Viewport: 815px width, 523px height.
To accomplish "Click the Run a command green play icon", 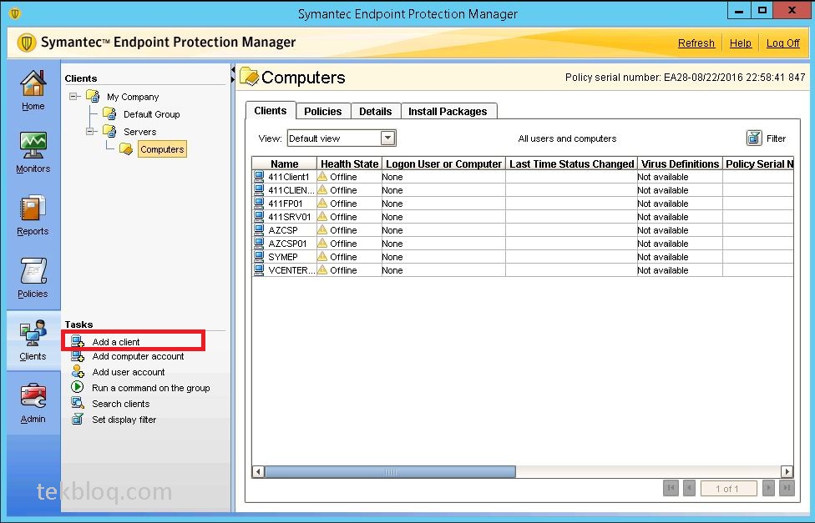I will coord(78,387).
